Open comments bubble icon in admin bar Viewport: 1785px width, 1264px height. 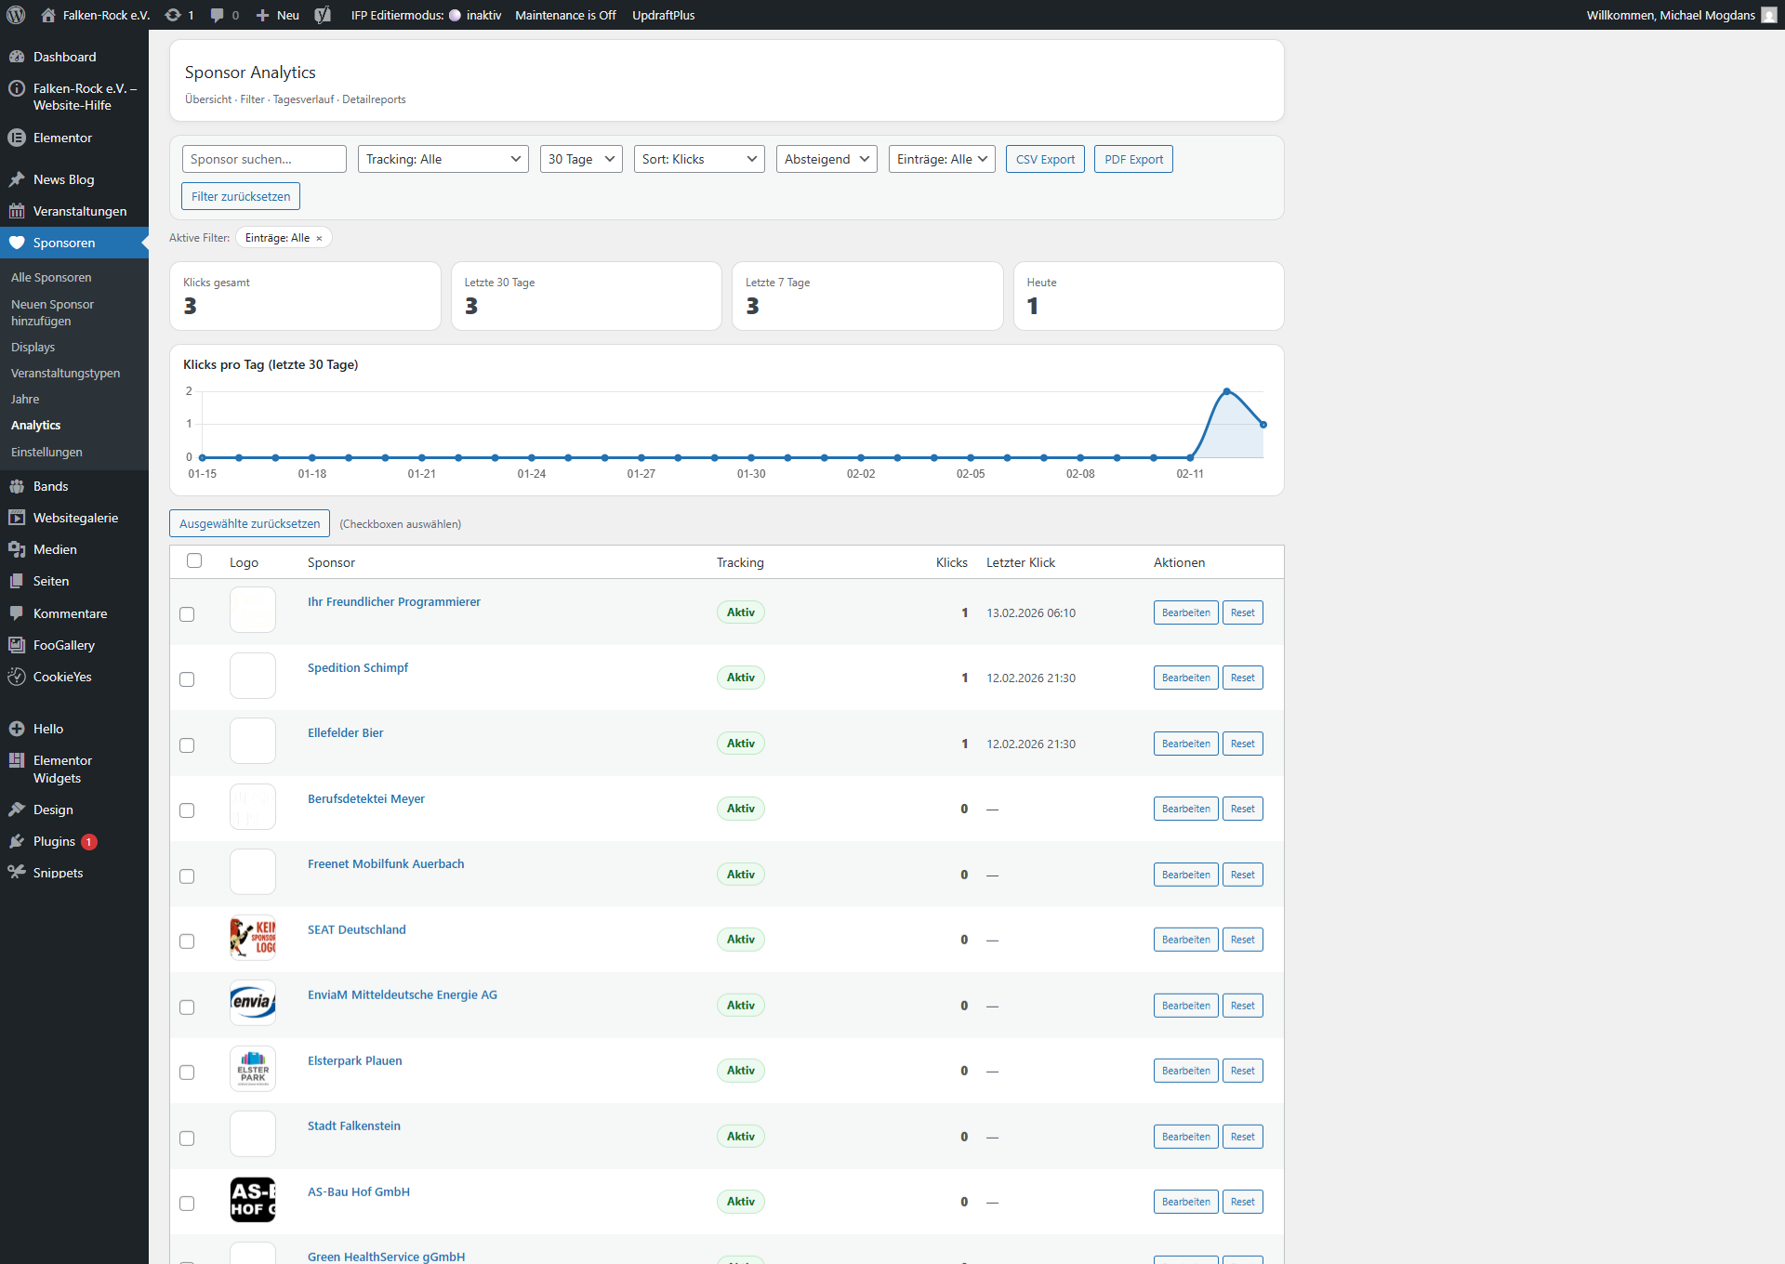218,15
